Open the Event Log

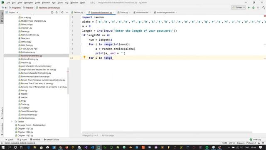tap(255, 140)
